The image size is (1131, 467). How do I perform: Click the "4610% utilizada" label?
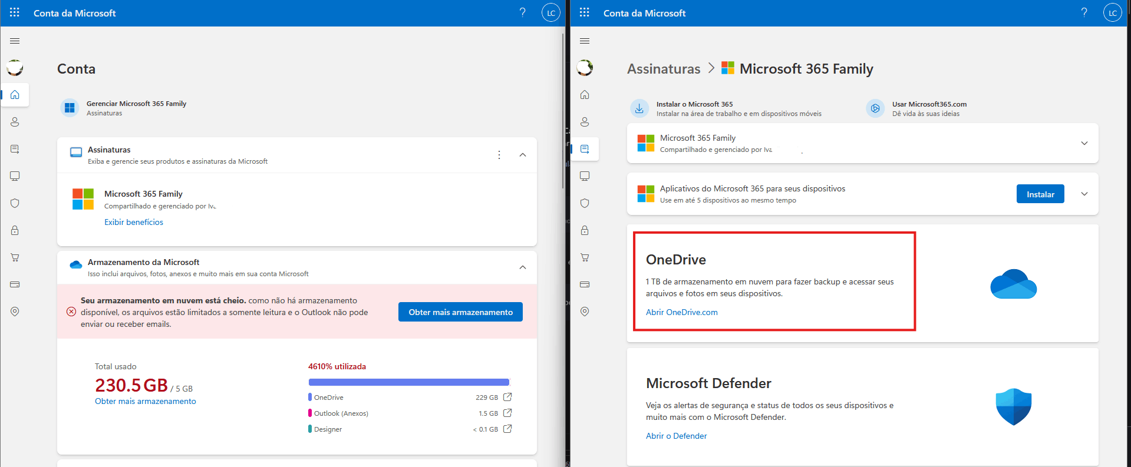(337, 366)
